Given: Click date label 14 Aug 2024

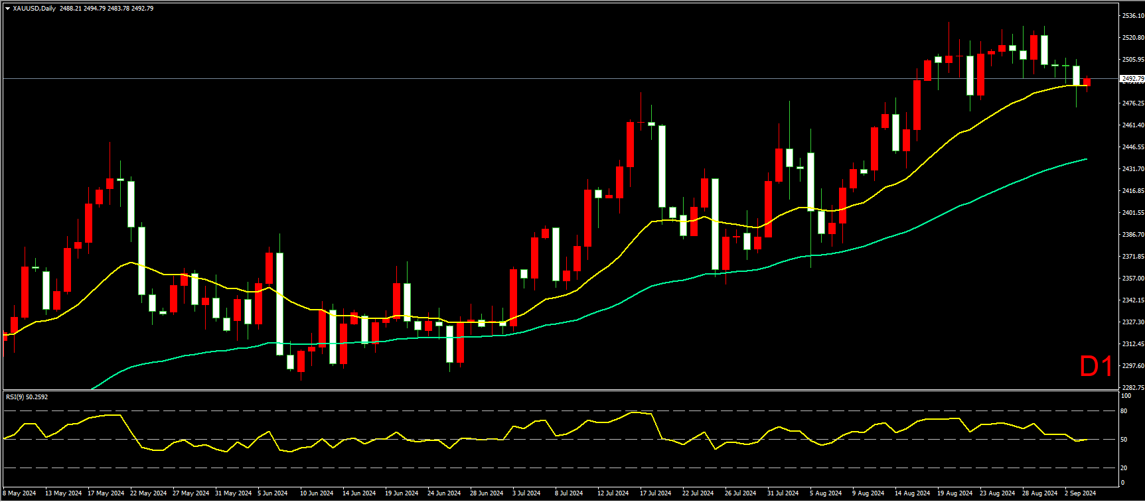Looking at the screenshot, I should pos(912,493).
